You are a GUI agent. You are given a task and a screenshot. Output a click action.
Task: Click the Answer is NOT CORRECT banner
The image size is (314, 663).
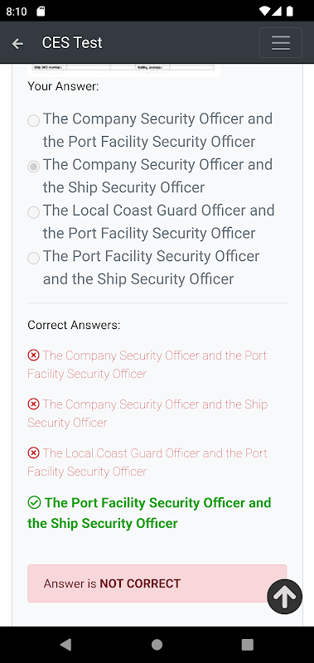(157, 583)
